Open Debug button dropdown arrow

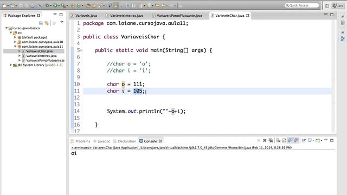(50, 5)
